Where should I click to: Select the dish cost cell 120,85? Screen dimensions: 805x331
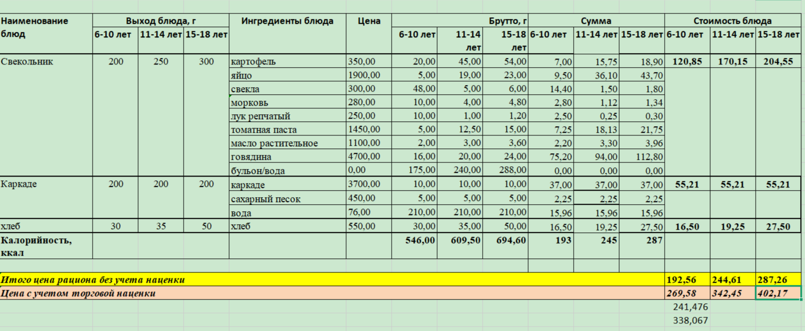pyautogui.click(x=687, y=62)
